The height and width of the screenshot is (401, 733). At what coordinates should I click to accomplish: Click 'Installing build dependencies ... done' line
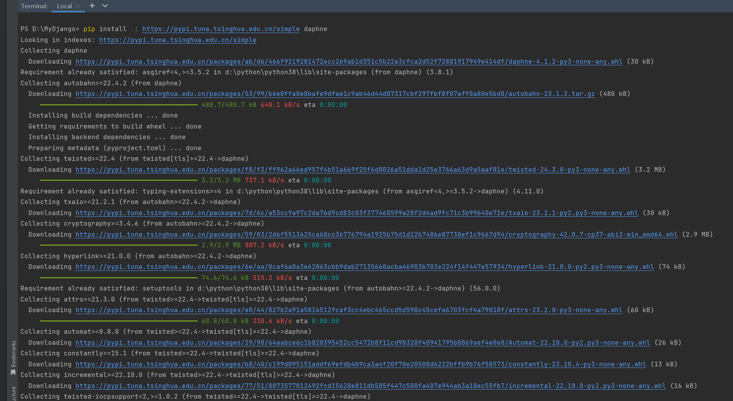103,116
